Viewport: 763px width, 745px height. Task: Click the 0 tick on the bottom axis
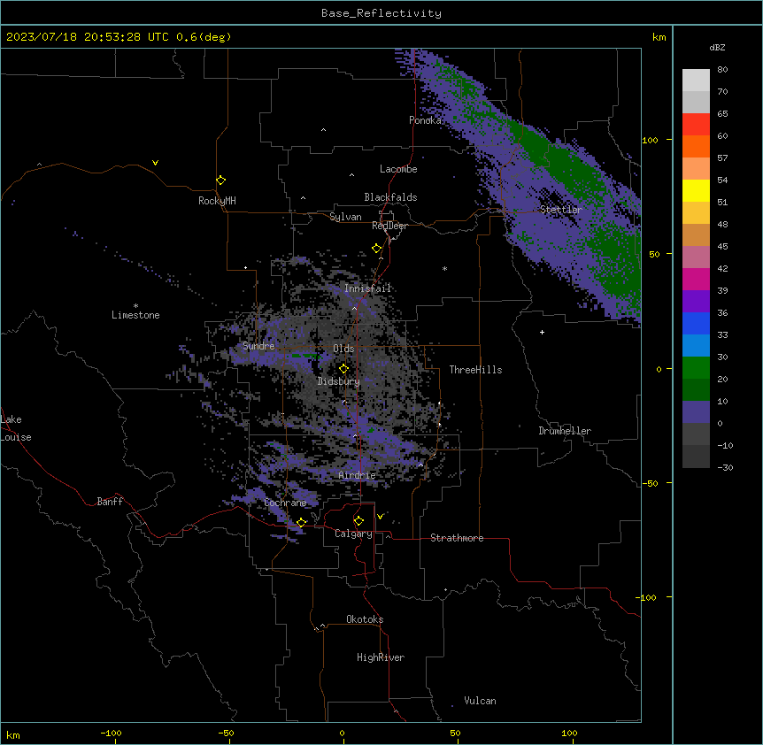(x=342, y=733)
